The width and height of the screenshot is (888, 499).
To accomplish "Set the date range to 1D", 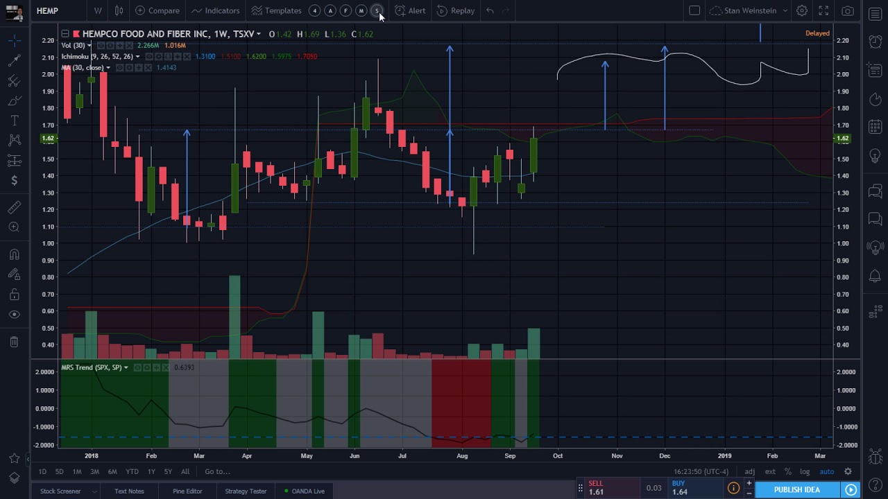I will click(42, 472).
